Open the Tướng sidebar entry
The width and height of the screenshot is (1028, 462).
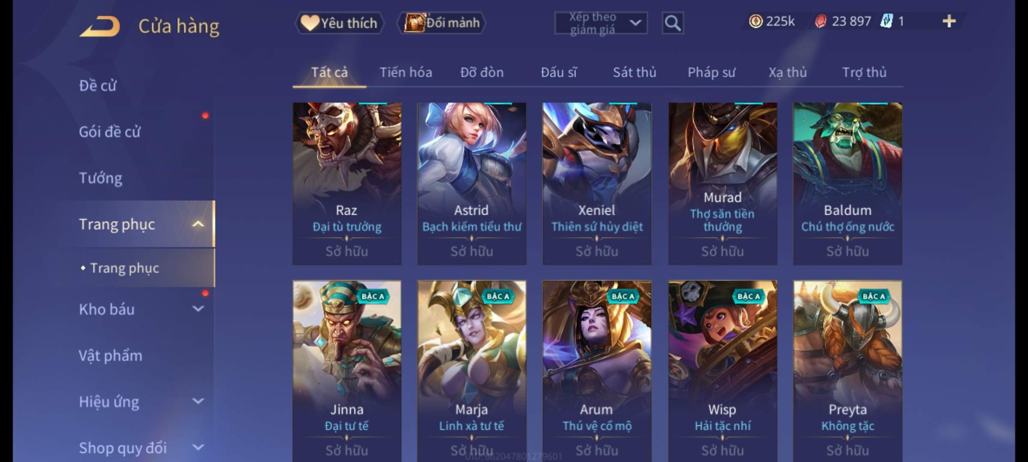pos(101,178)
